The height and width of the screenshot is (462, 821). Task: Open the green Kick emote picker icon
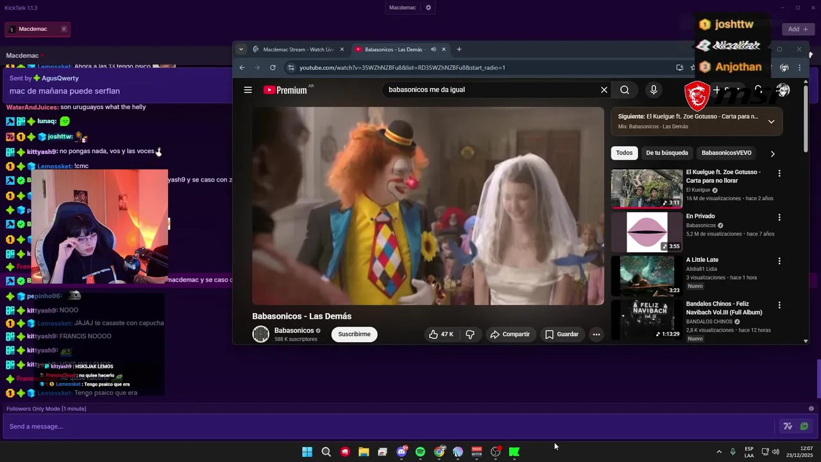coord(804,426)
